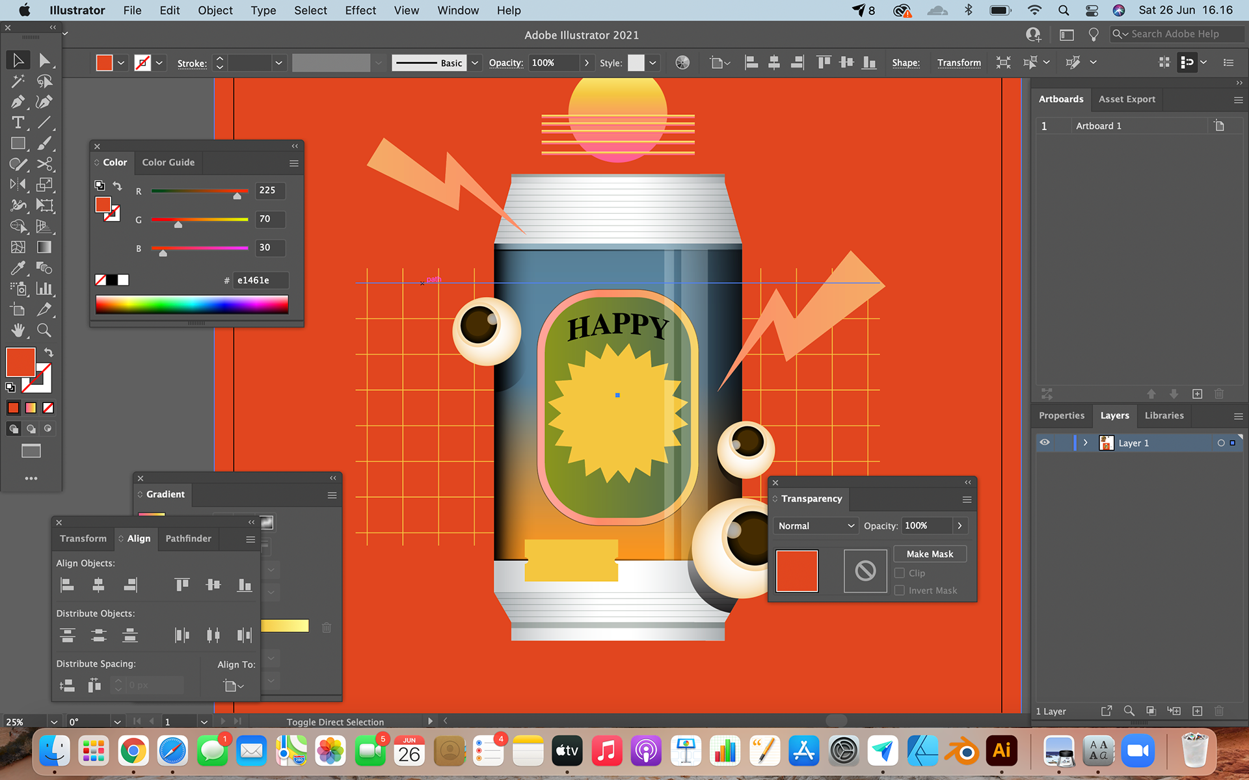Open the zoom level dropdown
Image resolution: width=1249 pixels, height=780 pixels.
coord(54,721)
